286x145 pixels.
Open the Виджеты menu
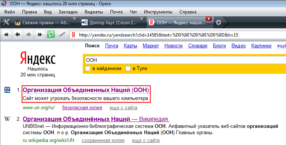point(94,12)
